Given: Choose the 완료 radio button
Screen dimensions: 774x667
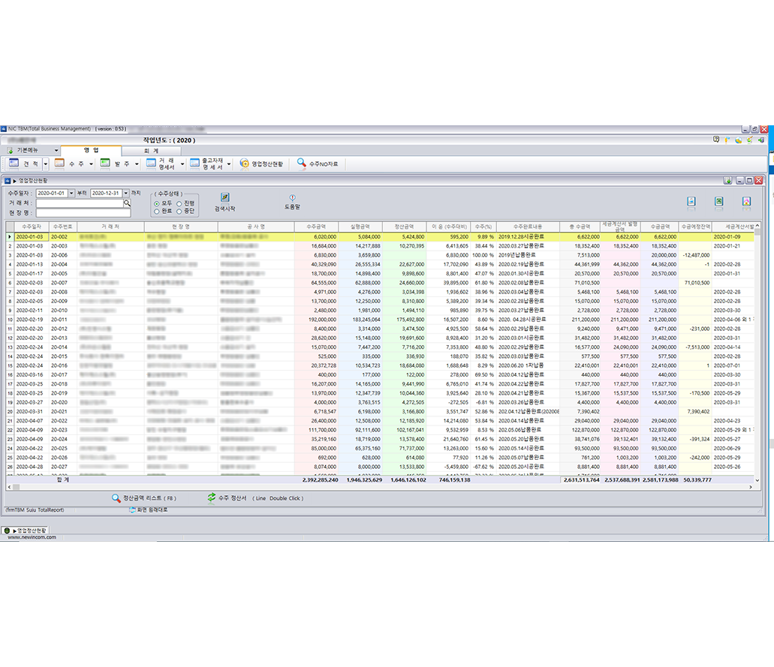Looking at the screenshot, I should coord(157,211).
